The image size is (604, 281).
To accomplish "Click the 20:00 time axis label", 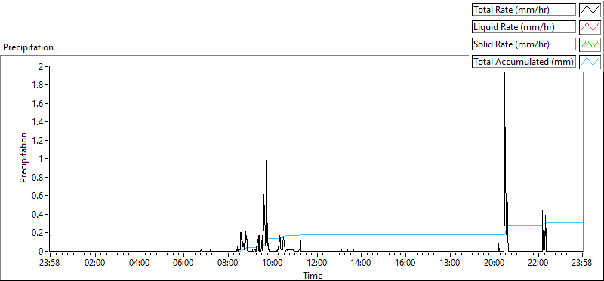I will click(x=495, y=264).
